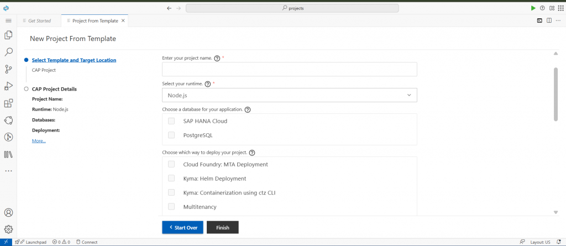Open the library books icon in sidebar

click(8, 154)
